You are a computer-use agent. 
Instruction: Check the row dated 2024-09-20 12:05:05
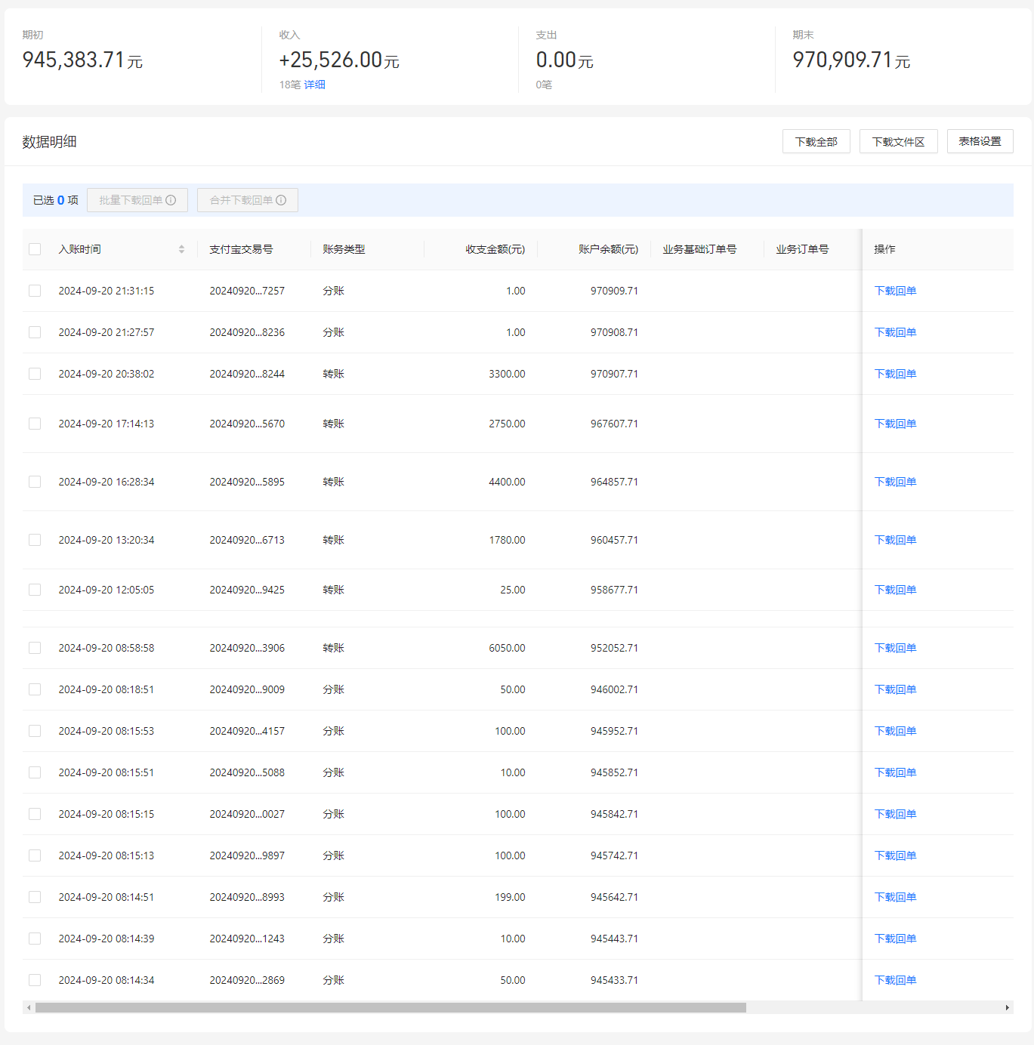tap(35, 590)
